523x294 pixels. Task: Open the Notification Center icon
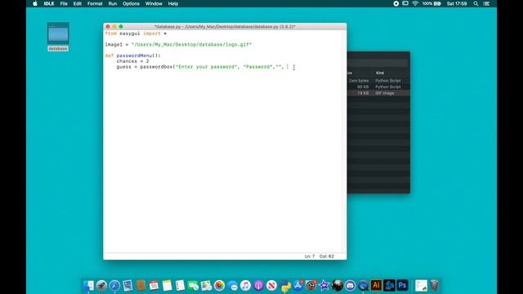(487, 3)
